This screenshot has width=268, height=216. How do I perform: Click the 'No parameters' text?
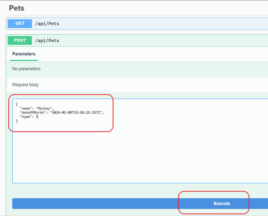[26, 69]
